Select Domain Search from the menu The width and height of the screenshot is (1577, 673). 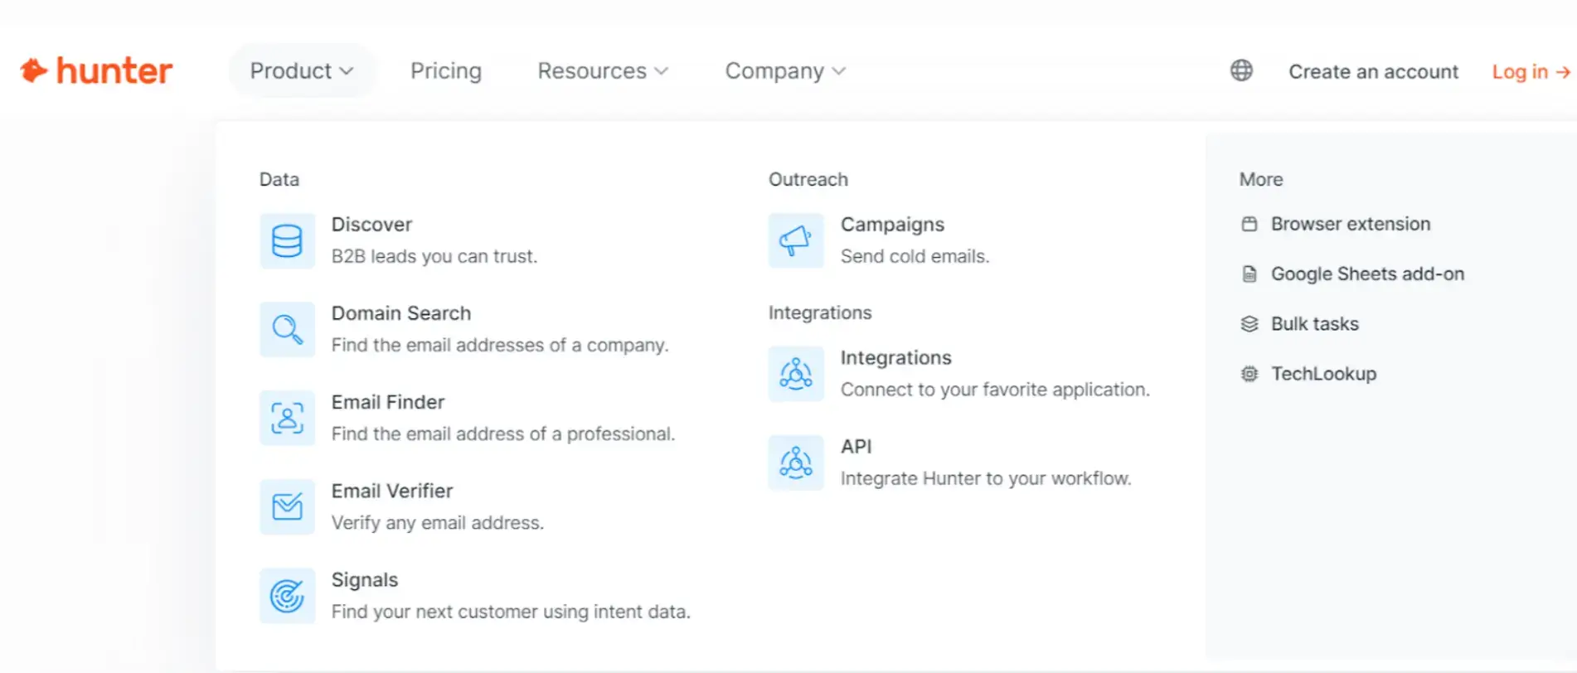point(401,313)
